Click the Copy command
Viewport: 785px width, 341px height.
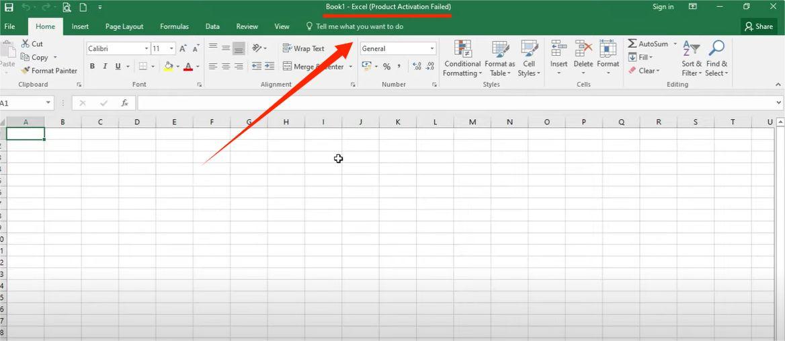(35, 57)
